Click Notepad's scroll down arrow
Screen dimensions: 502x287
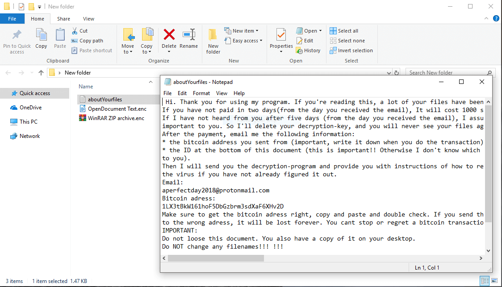[x=488, y=251]
